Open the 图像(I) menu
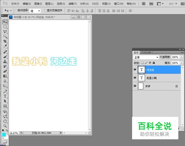 [x=38, y=4]
